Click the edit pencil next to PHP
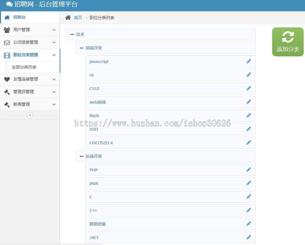Screen dimensions: 305x245 click(249, 169)
